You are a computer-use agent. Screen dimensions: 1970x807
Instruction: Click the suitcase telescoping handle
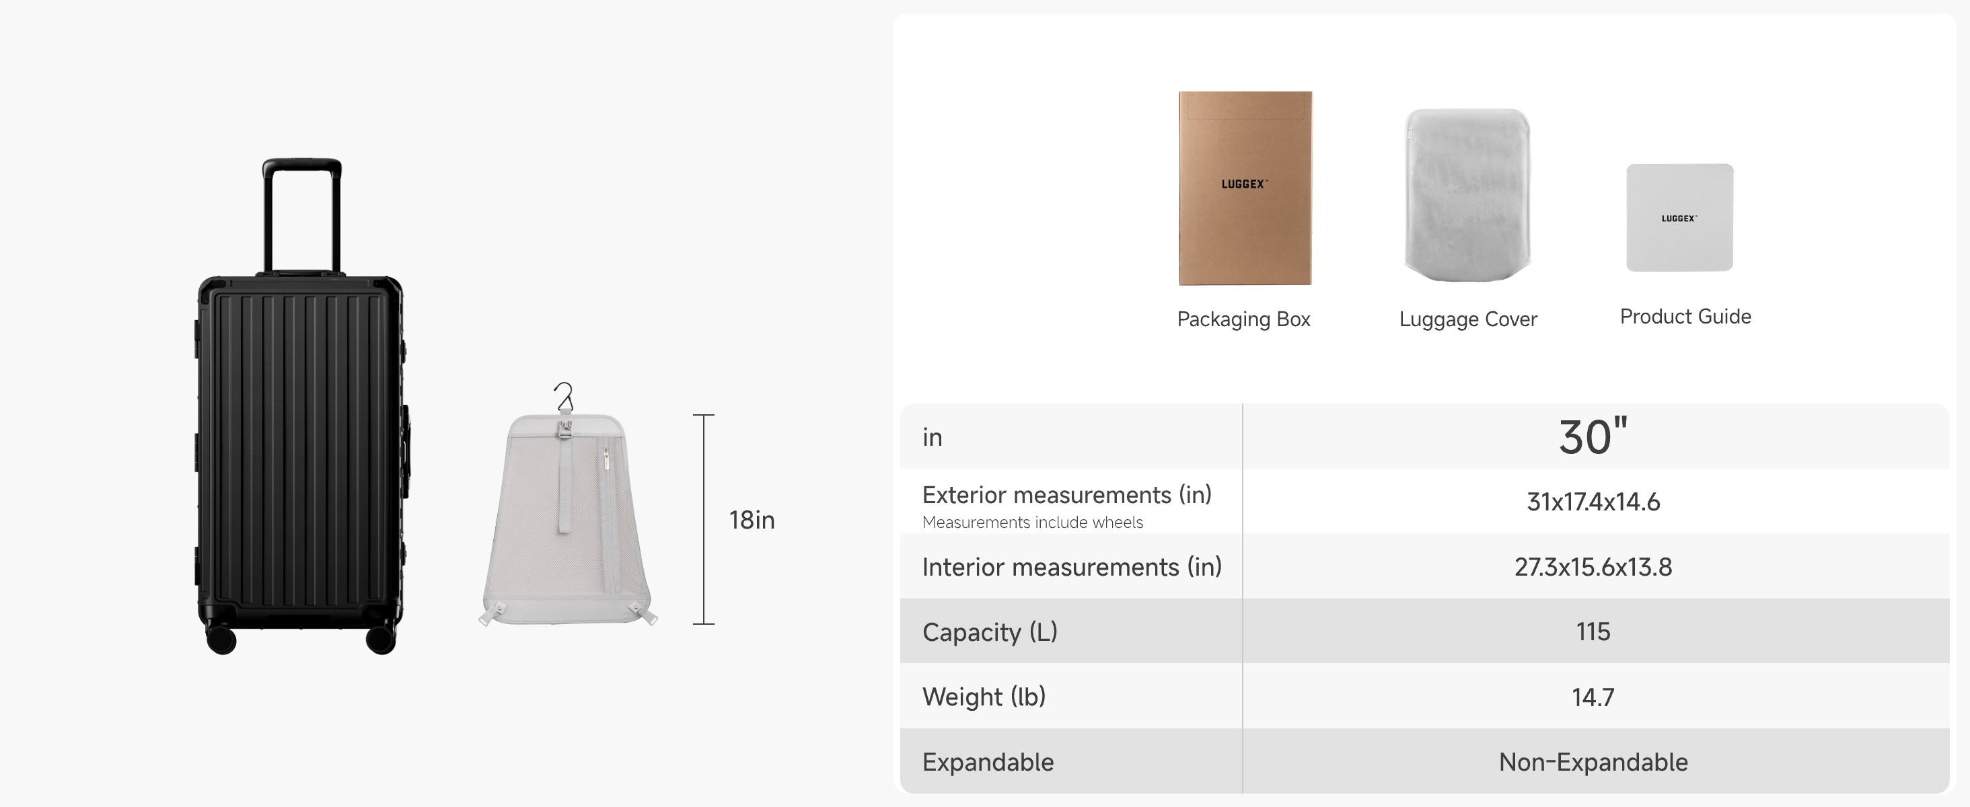click(x=301, y=214)
